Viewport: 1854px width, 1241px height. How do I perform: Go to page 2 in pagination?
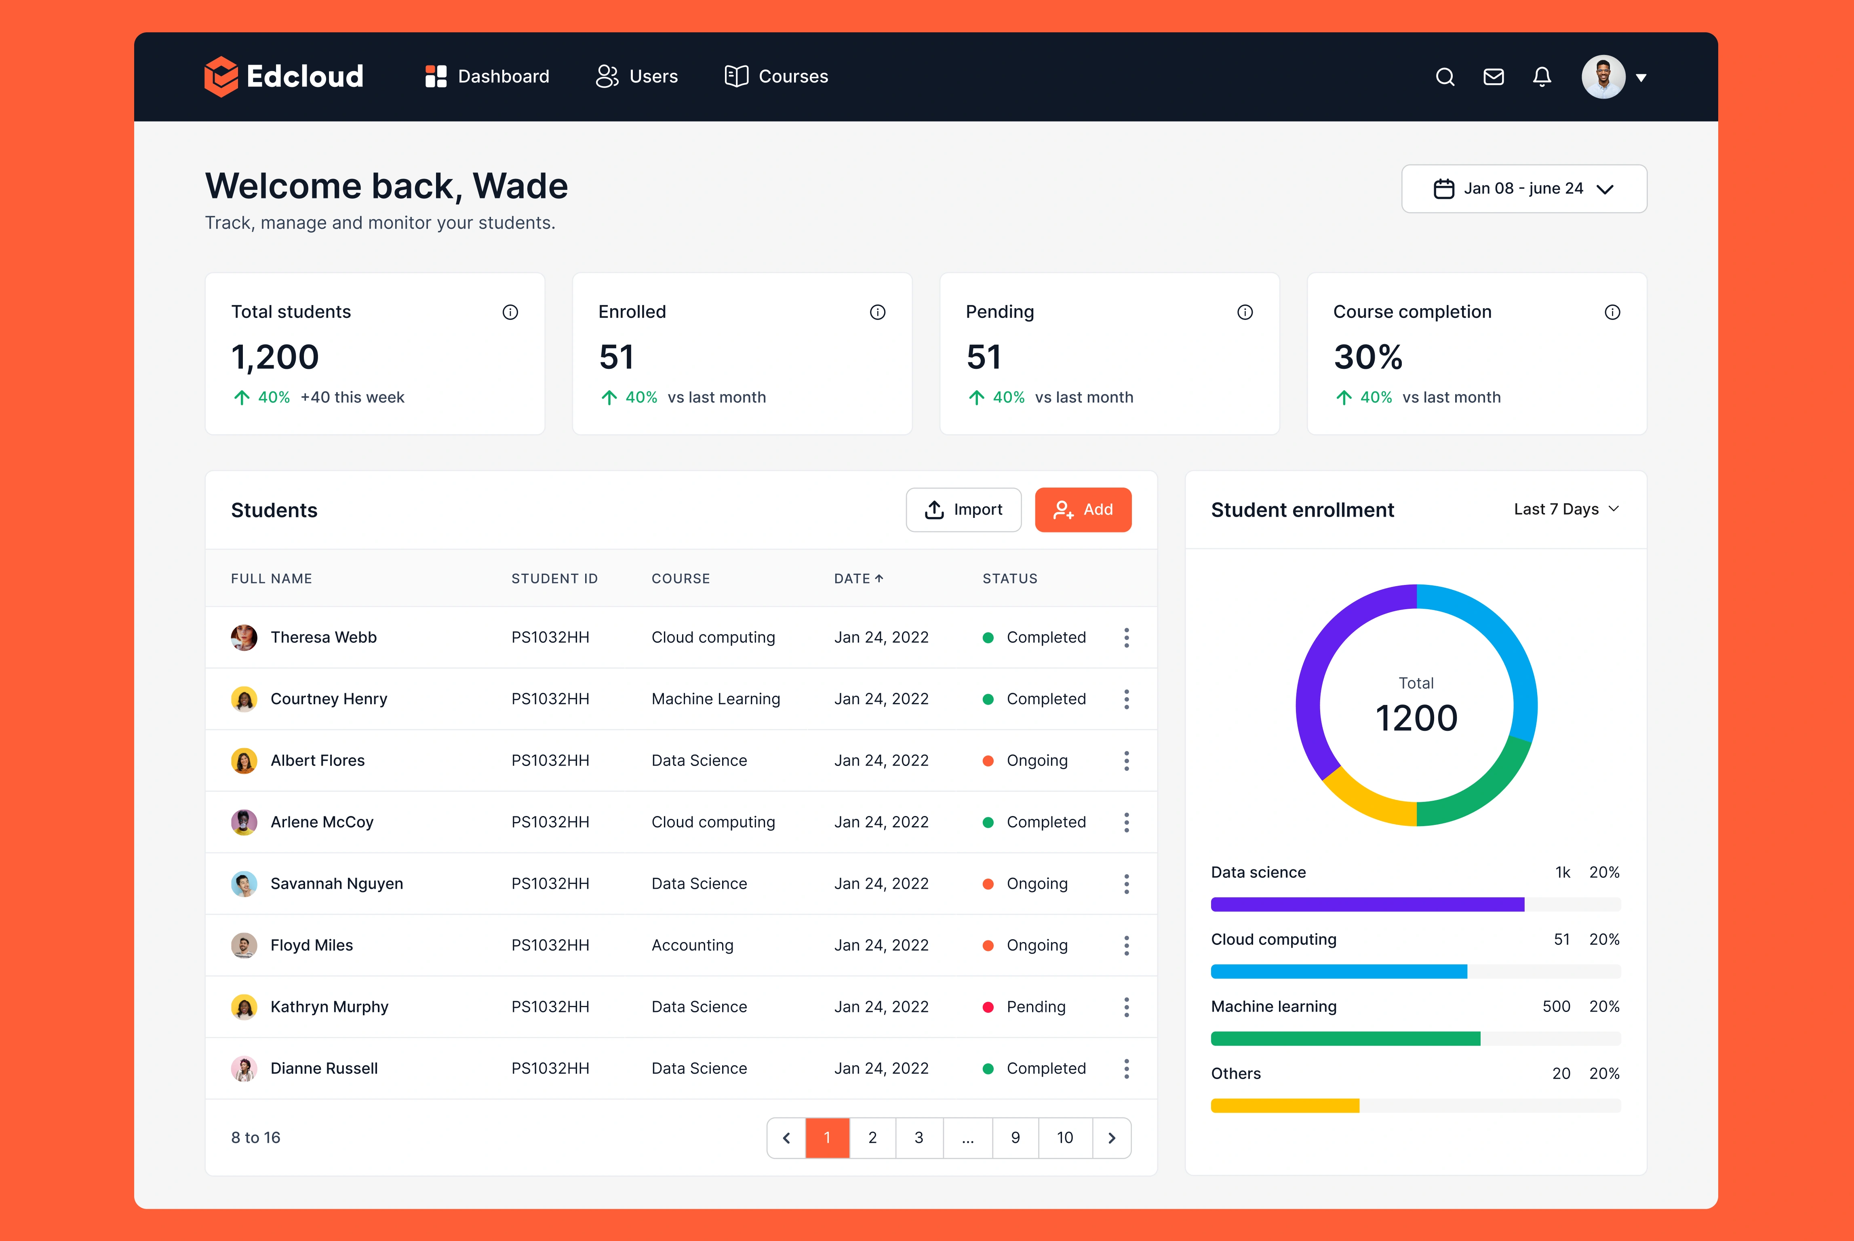(872, 1138)
